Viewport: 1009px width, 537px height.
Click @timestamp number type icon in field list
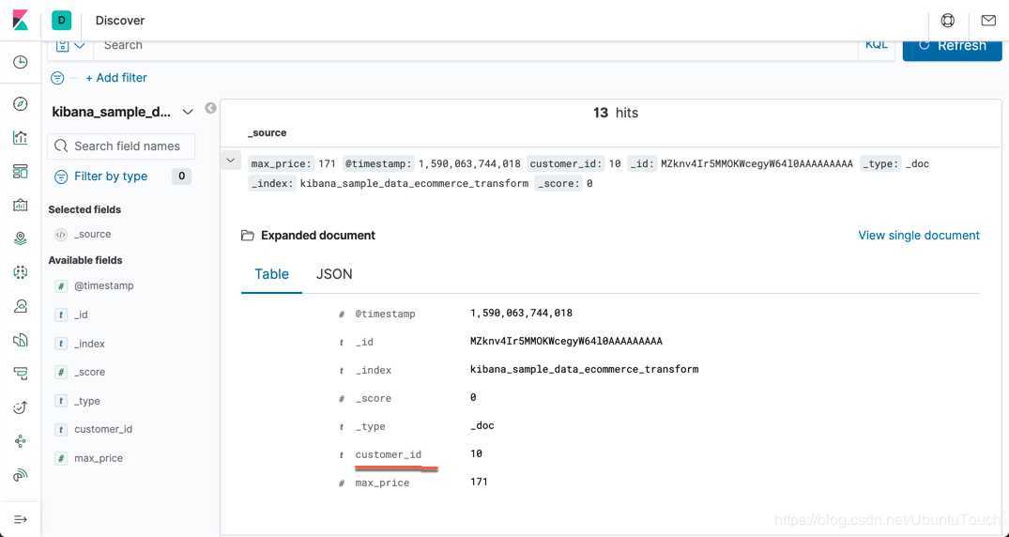(x=60, y=286)
